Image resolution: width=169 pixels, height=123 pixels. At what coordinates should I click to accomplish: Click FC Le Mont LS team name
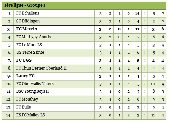click(x=29, y=45)
